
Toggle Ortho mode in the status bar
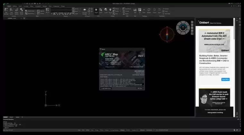pos(88,130)
